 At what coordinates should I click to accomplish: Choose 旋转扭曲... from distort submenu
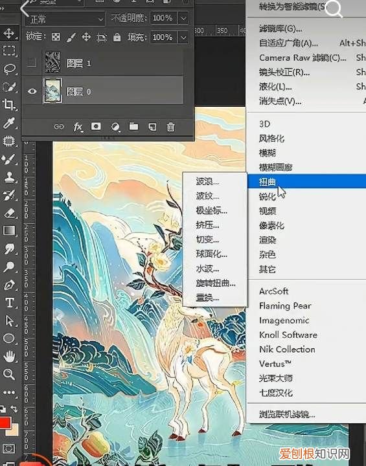click(215, 283)
